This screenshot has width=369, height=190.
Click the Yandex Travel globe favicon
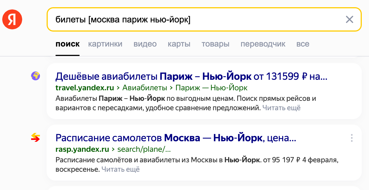(x=35, y=76)
